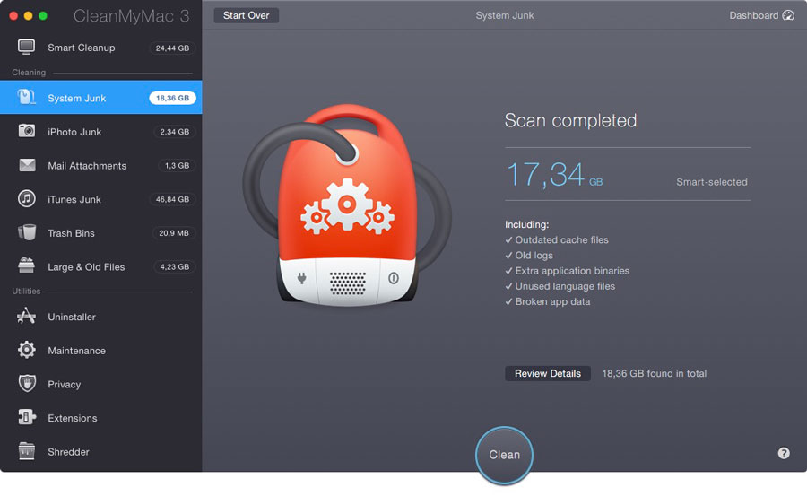Click the iTunes Junk music note icon
The width and height of the screenshot is (807, 496).
(x=26, y=198)
